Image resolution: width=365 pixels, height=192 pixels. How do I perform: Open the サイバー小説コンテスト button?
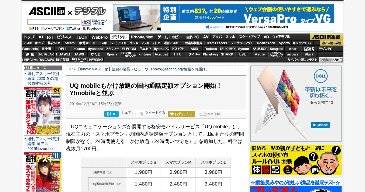[x=302, y=60]
